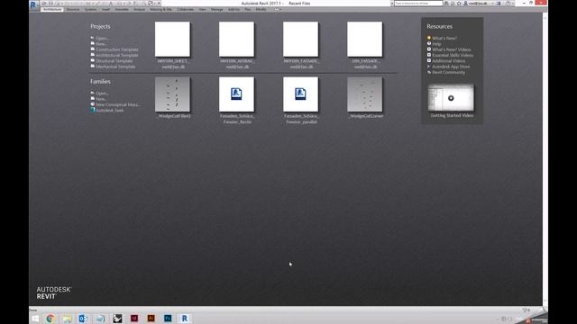Screen dimensions: 577x324
Task: Switch to the Structure ribbon tab
Action: tap(73, 10)
